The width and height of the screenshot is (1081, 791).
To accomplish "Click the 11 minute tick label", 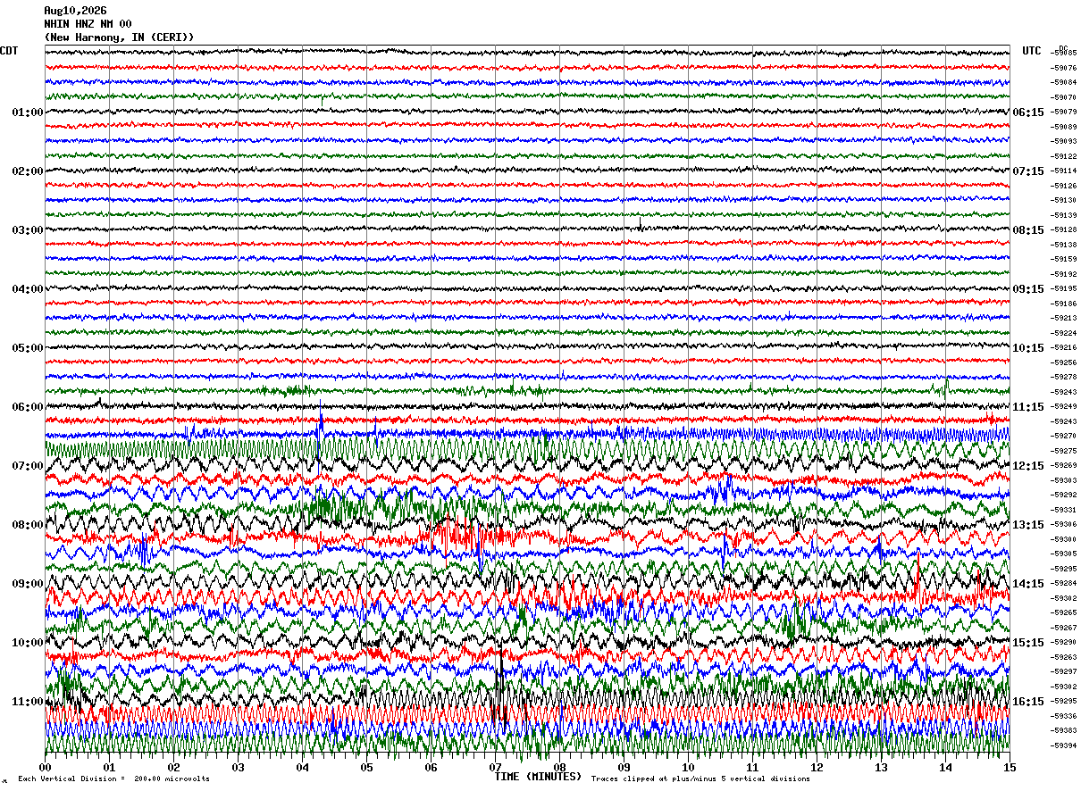I will (x=752, y=767).
